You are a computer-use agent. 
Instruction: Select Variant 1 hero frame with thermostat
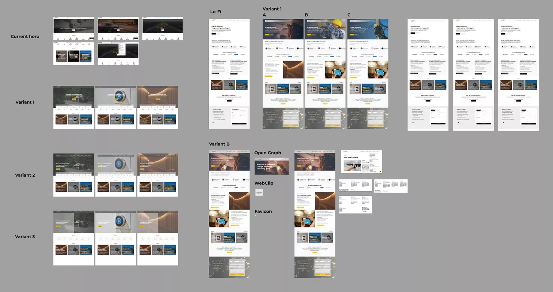(x=116, y=107)
